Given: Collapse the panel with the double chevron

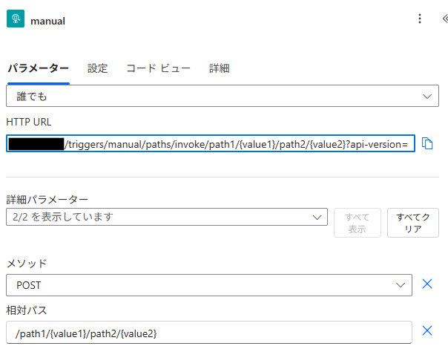Looking at the screenshot, I should 444,19.
